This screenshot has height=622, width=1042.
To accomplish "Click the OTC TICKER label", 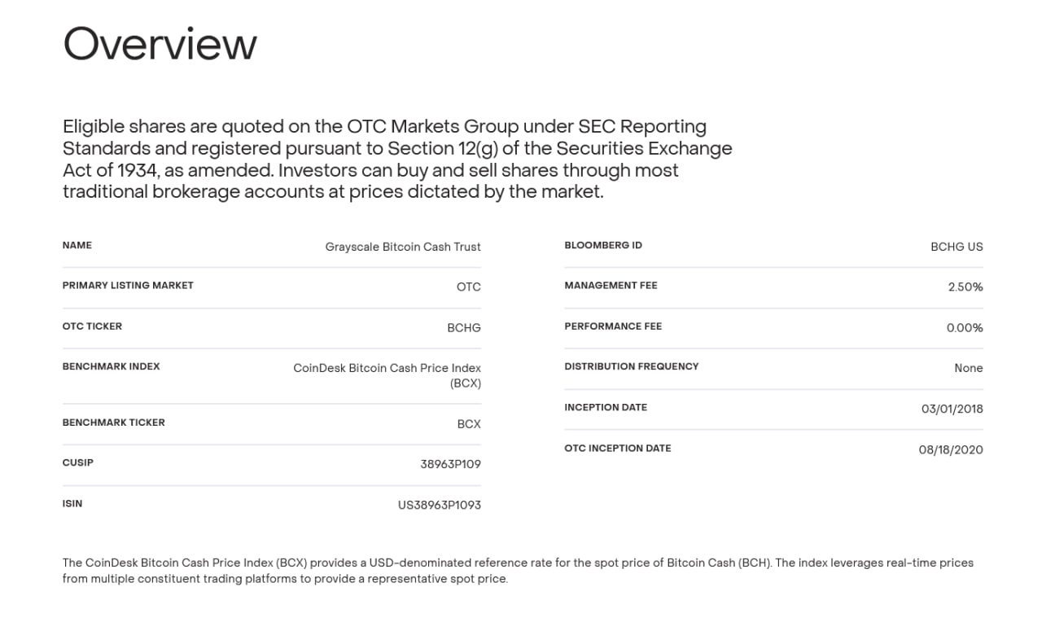I will coord(92,326).
